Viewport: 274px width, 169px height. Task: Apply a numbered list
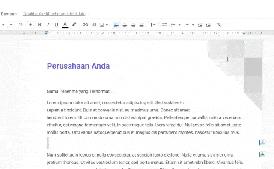187,25
